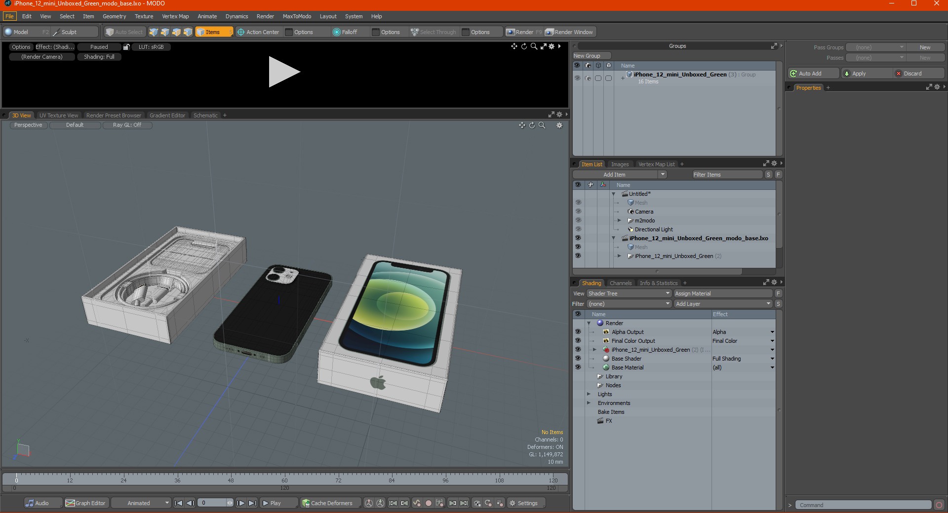Expand the Lights node
948x513 pixels.
(x=589, y=394)
